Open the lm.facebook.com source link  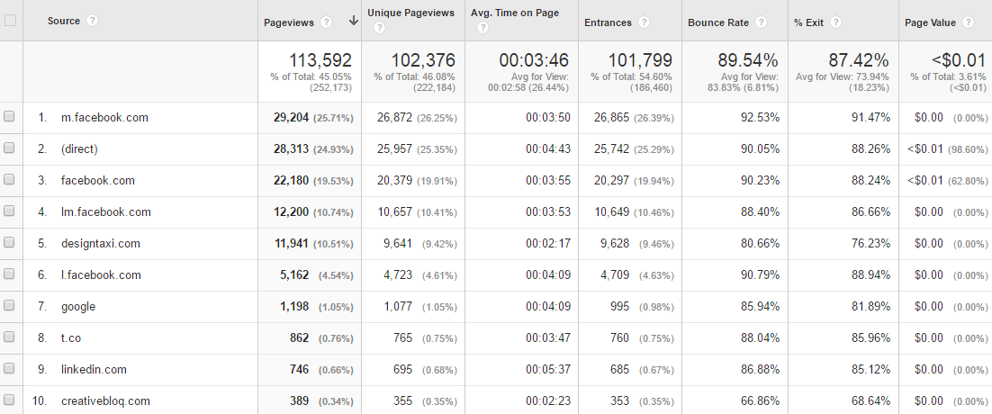[x=106, y=212]
